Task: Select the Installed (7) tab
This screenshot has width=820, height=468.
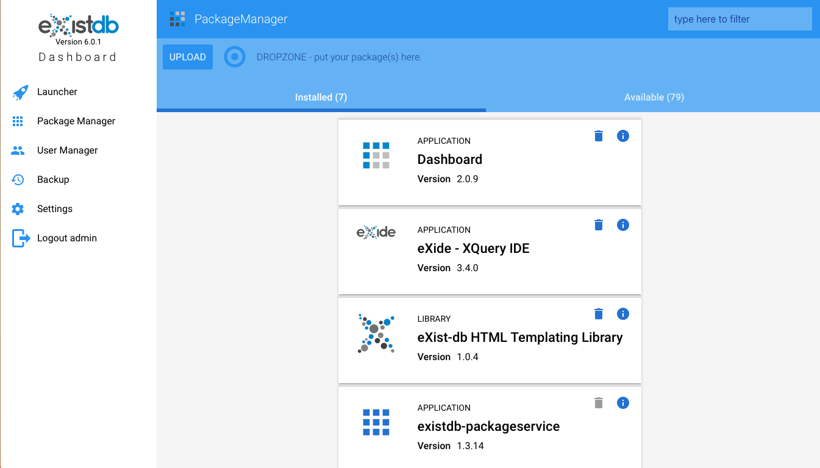Action: click(x=321, y=97)
